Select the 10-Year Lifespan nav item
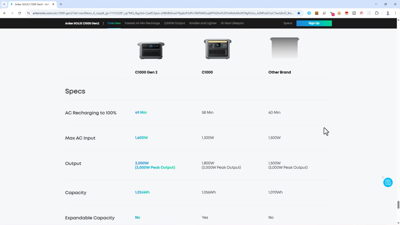Viewport: 400px width, 225px height. tap(232, 23)
